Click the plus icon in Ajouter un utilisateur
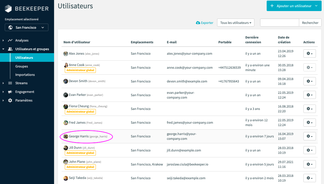Viewport: 324px width, 184px height. tap(272, 6)
